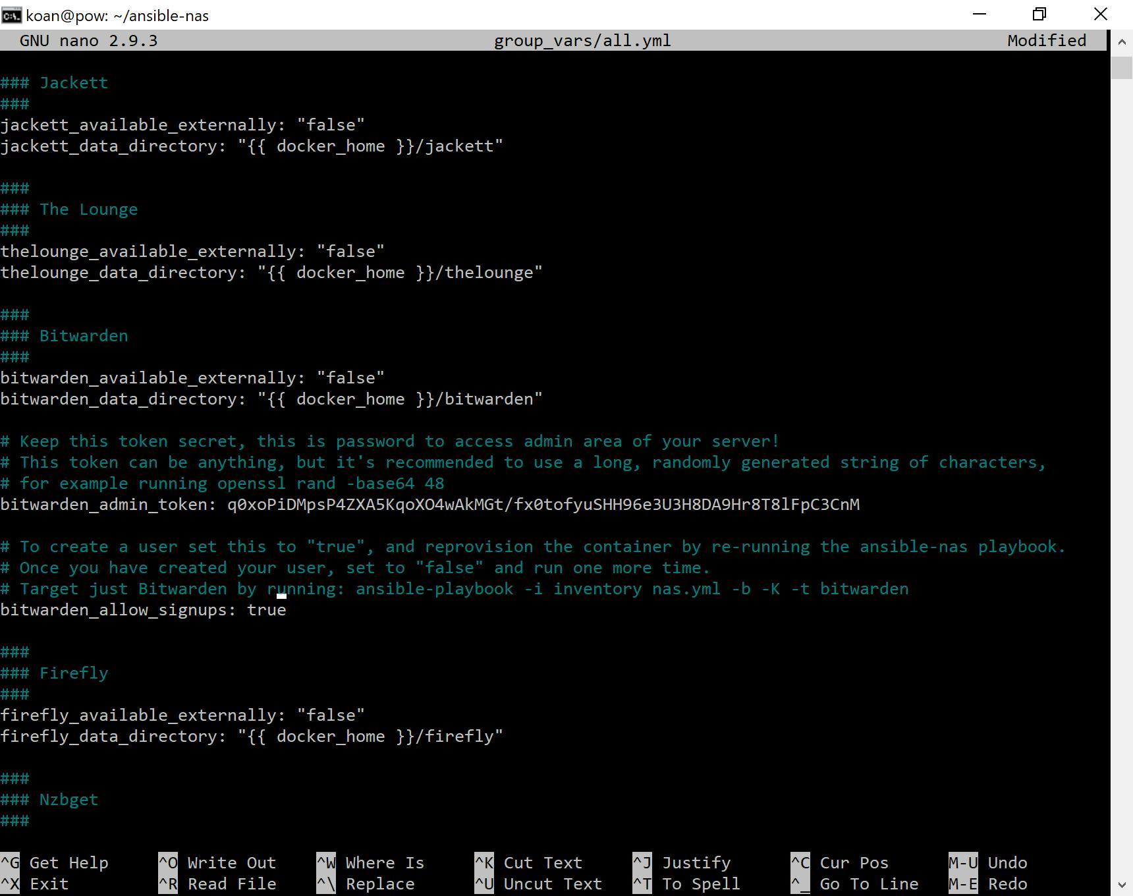Click the thelounge_data_directory line
1133x896 pixels.
coord(271,273)
